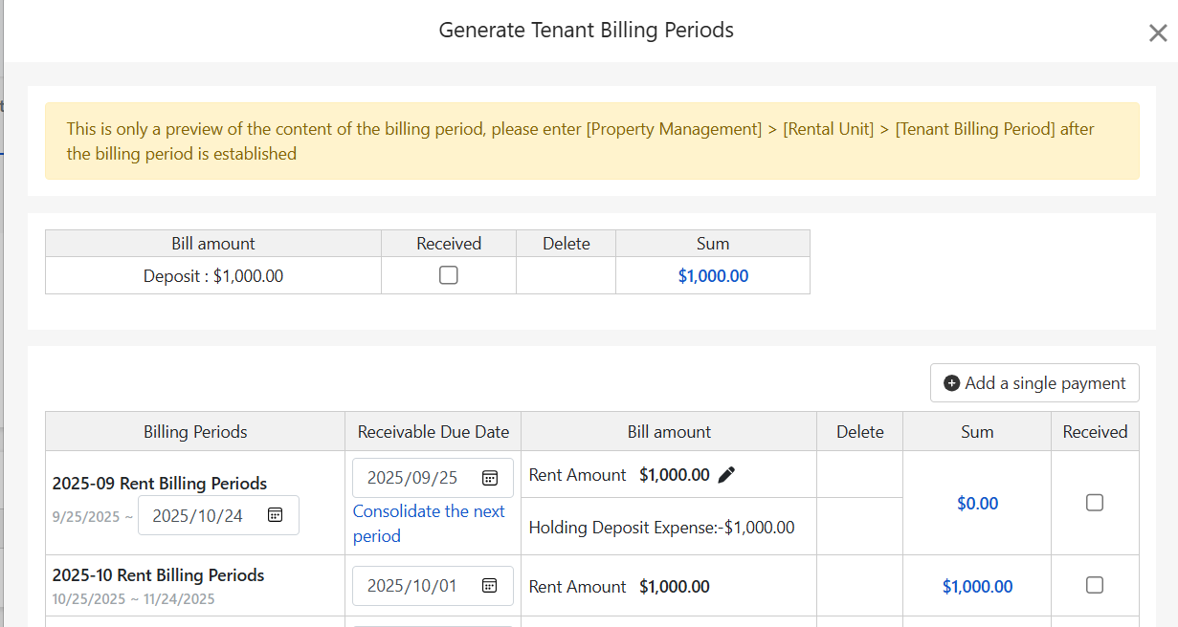Screen dimensions: 1178x627
Task: Select the Billing Periods column header
Action: (x=195, y=432)
